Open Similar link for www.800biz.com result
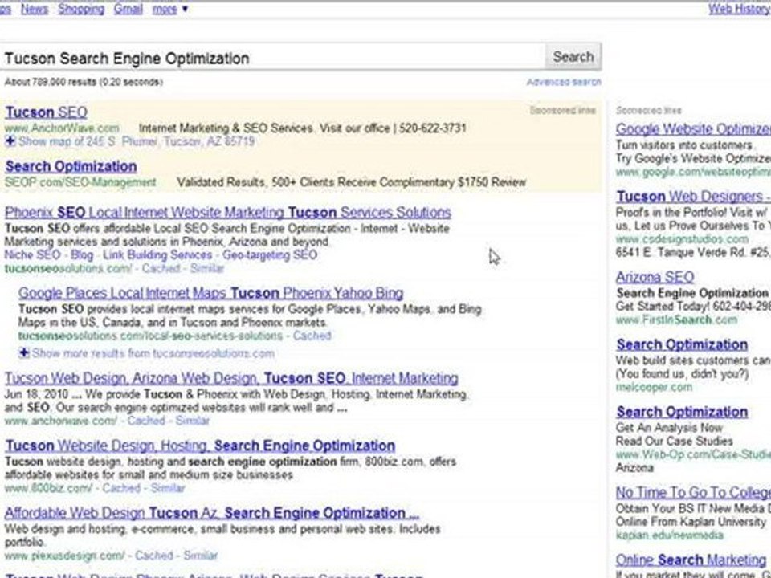This screenshot has width=771, height=578. coord(168,488)
